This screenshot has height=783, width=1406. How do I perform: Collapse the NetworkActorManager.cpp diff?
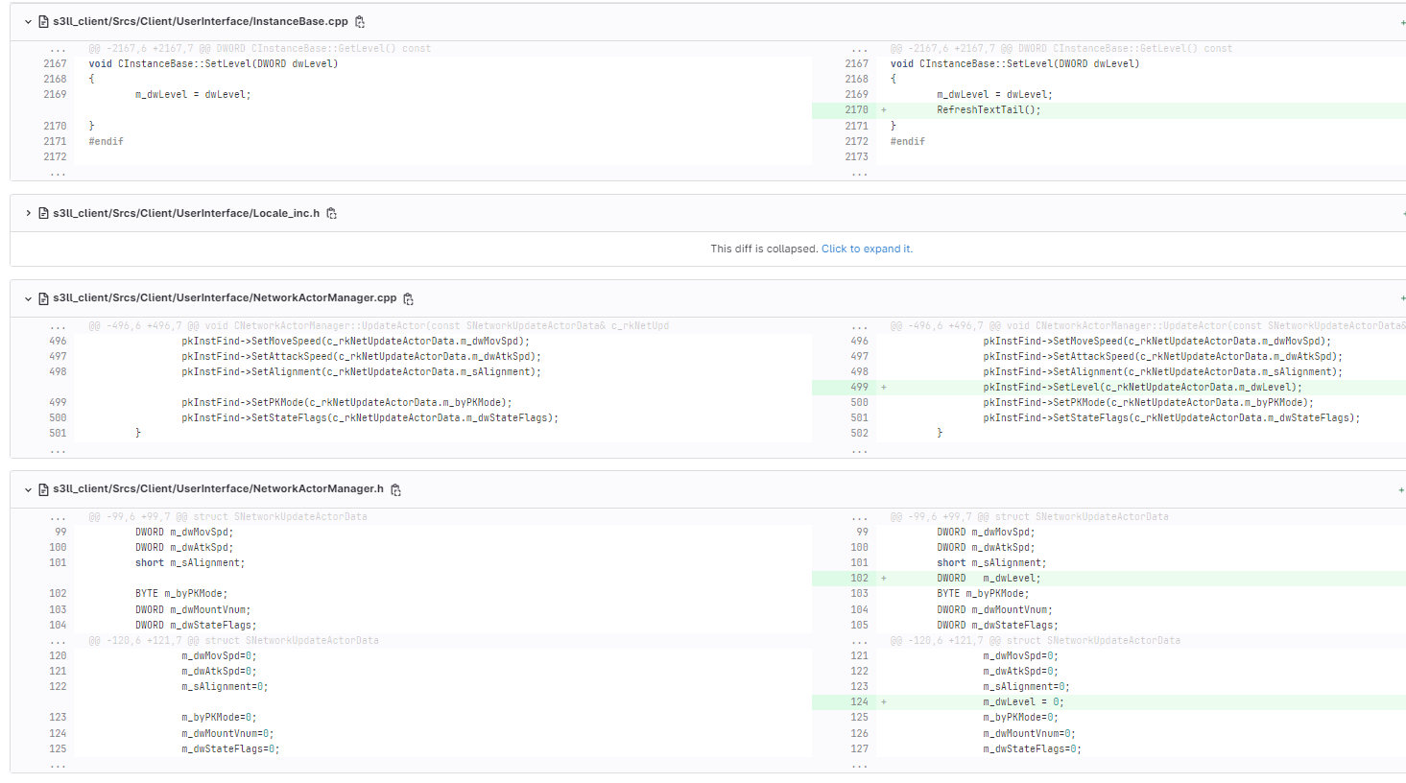pyautogui.click(x=27, y=298)
